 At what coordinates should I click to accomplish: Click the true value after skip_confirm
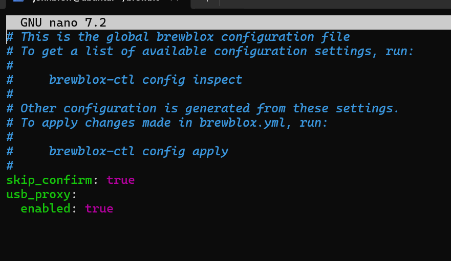(x=120, y=180)
